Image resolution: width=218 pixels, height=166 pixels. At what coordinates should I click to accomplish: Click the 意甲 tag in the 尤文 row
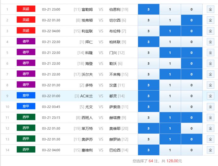click(26, 107)
